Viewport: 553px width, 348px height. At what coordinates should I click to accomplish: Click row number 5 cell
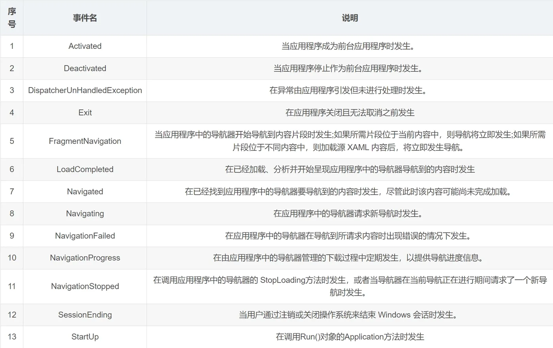(12, 141)
